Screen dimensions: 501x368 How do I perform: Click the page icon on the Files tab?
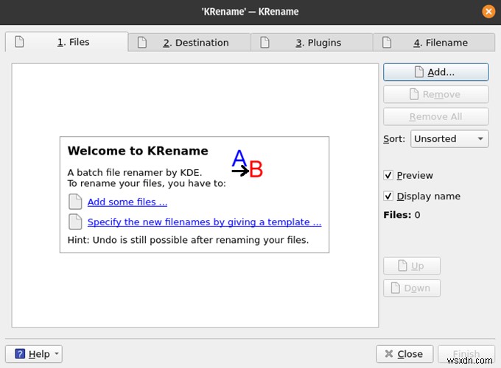tap(19, 42)
